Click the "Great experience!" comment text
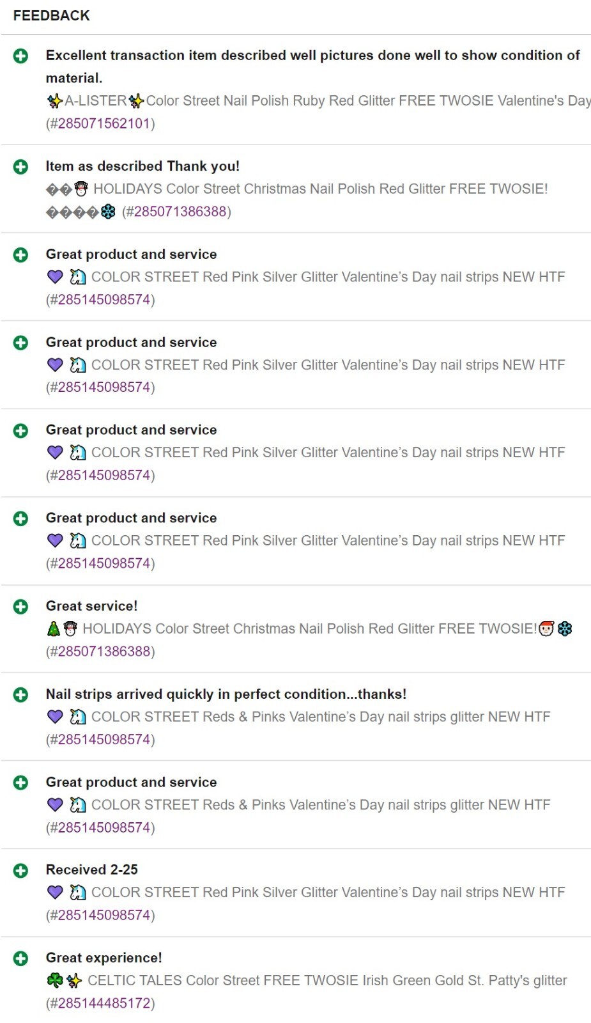The image size is (591, 1023). point(104,958)
